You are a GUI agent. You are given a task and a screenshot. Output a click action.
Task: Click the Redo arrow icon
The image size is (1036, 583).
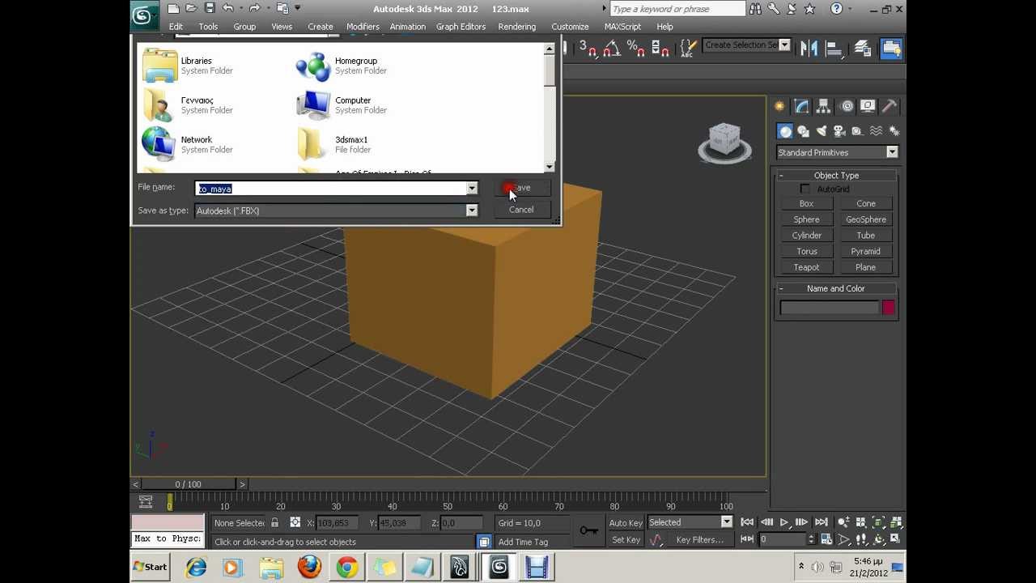[255, 8]
